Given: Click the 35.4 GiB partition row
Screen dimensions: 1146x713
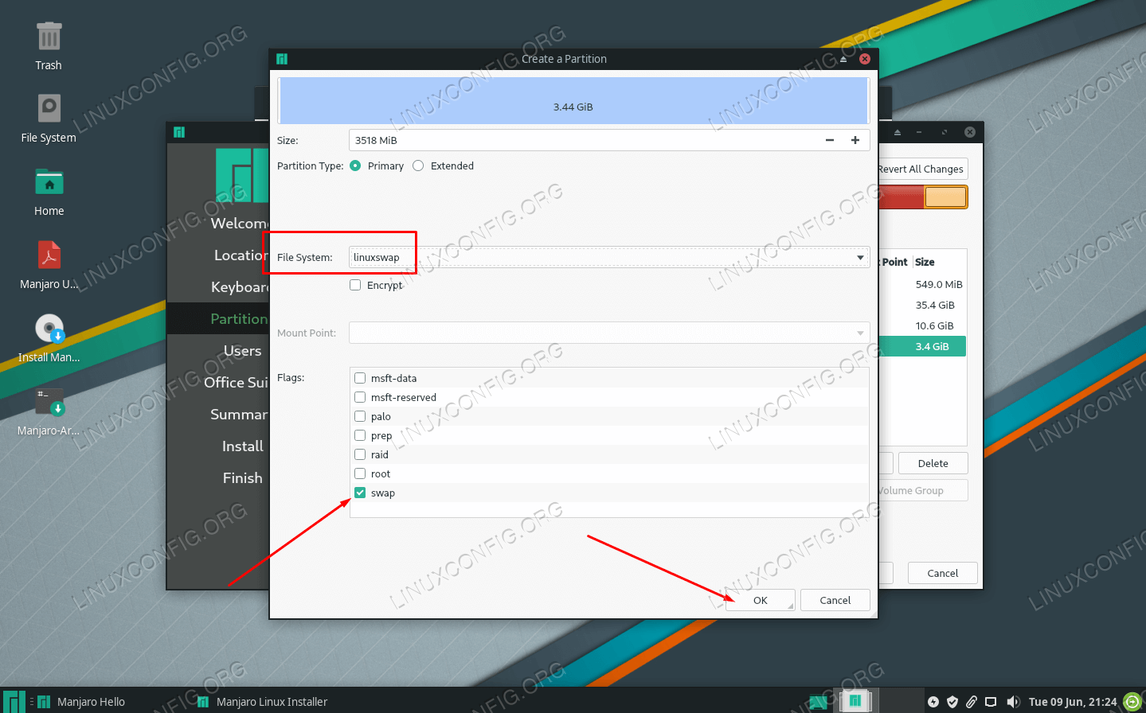Looking at the screenshot, I should (922, 305).
